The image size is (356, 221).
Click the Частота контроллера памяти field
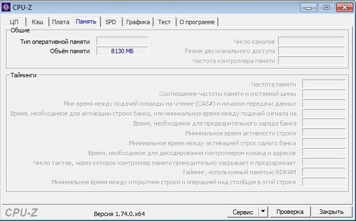(311, 61)
